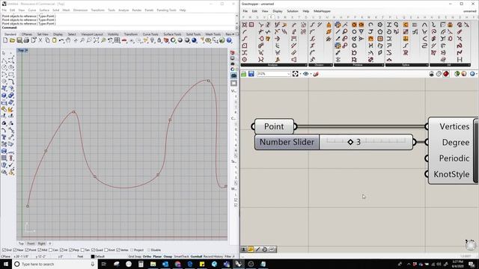Screen dimensions: 479x269
Task: Click the blue-yellow Python icon in the Grasshopper ribbon
Action: [x=338, y=25]
